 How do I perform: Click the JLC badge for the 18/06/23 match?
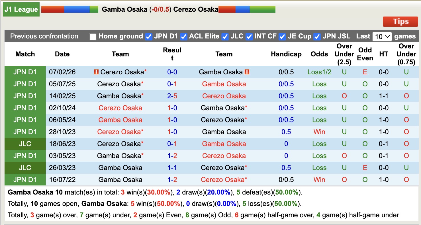coord(25,144)
